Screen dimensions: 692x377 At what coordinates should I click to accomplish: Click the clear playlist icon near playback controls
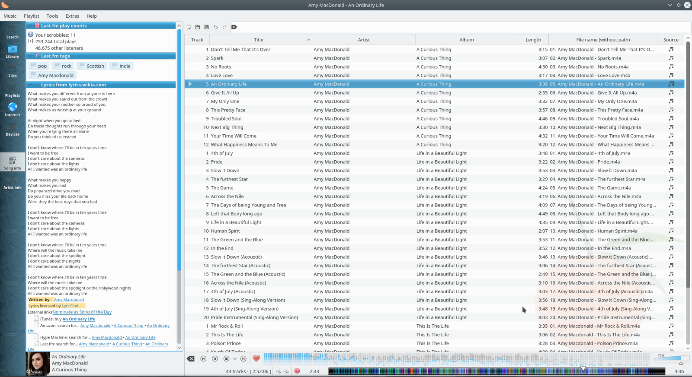190,358
